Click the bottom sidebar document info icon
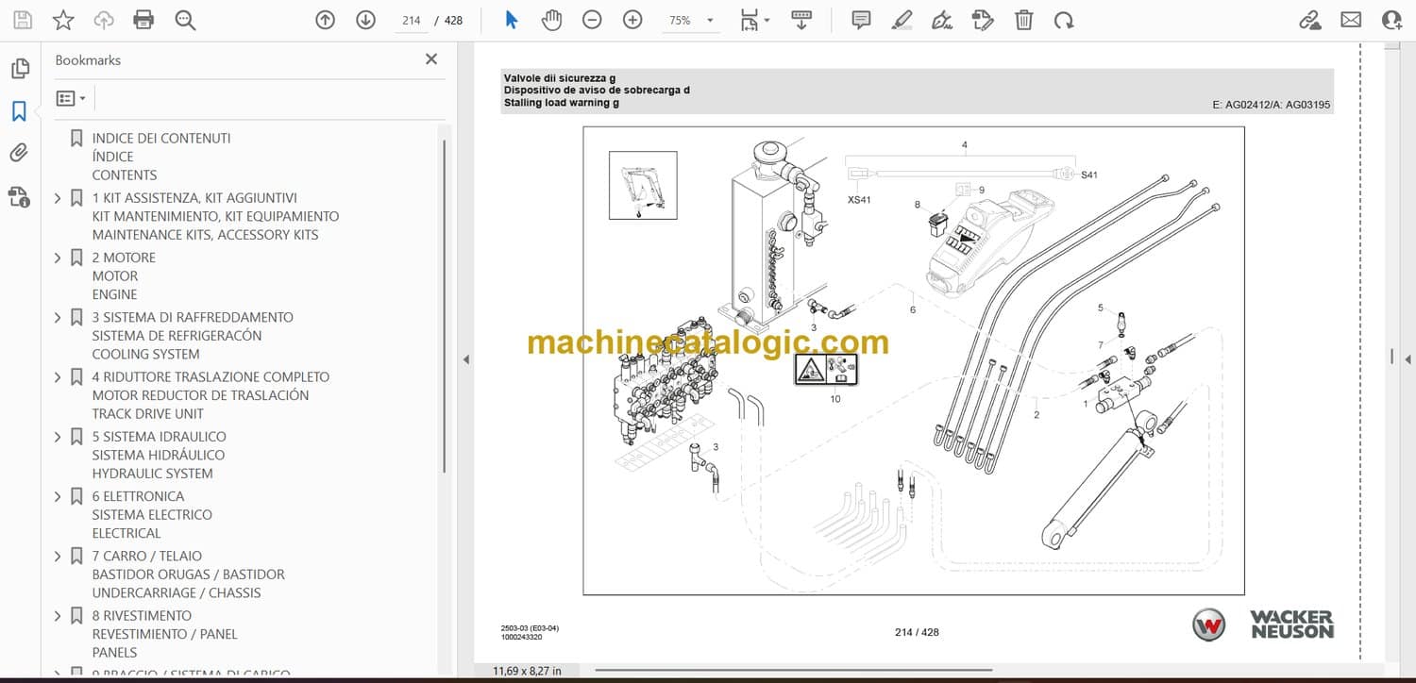 pos(19,196)
